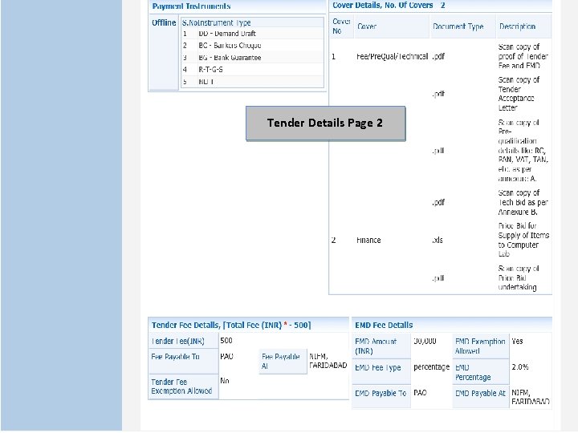The height and width of the screenshot is (433, 578).
Task: Select the BG - Bank Guarantee row
Action: pos(253,58)
